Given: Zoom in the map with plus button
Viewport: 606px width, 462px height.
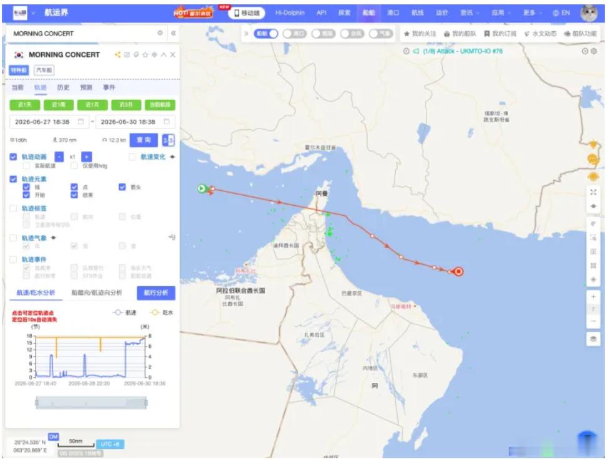Looking at the screenshot, I should pyautogui.click(x=594, y=297).
